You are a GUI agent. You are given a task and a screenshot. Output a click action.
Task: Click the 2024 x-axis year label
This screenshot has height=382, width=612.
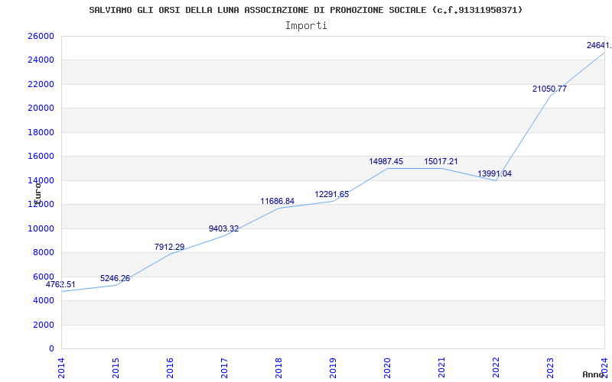click(604, 367)
